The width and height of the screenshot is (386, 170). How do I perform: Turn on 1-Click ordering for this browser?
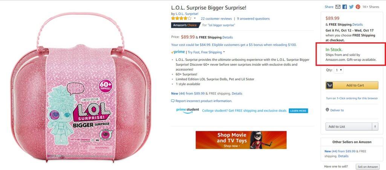point(352,98)
